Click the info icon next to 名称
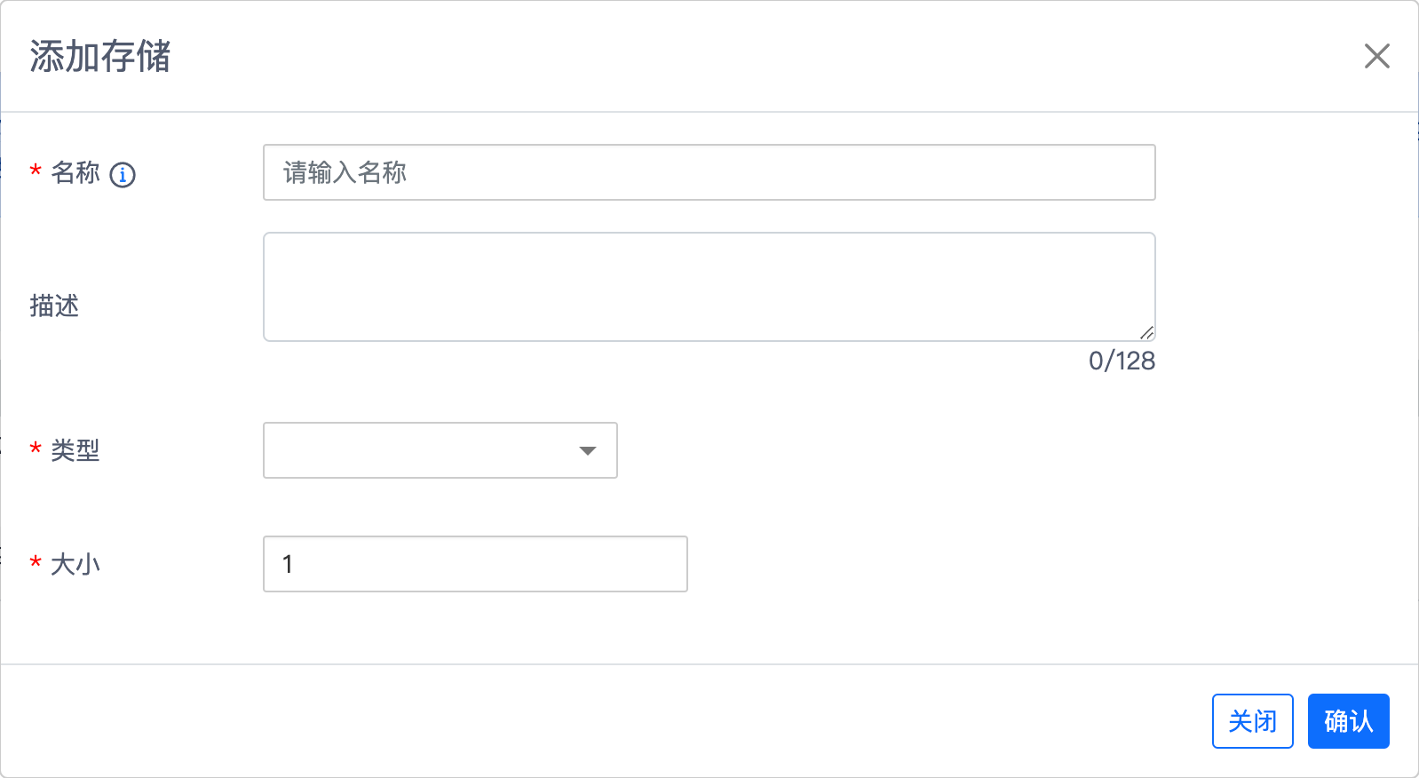This screenshot has height=778, width=1419. tap(123, 175)
